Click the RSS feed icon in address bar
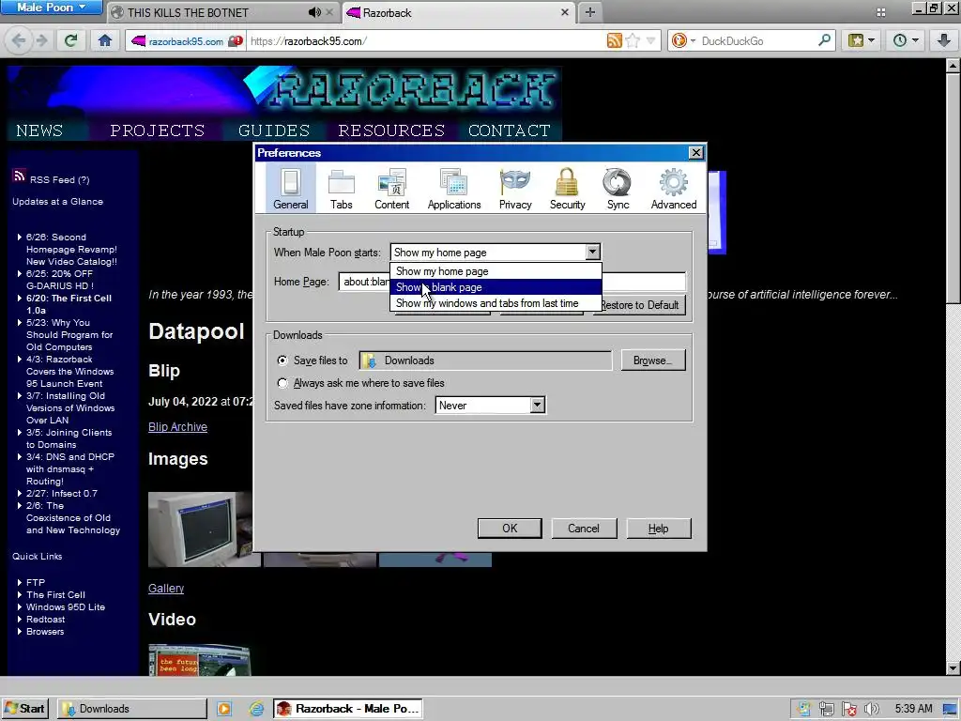The height and width of the screenshot is (721, 961). click(614, 41)
